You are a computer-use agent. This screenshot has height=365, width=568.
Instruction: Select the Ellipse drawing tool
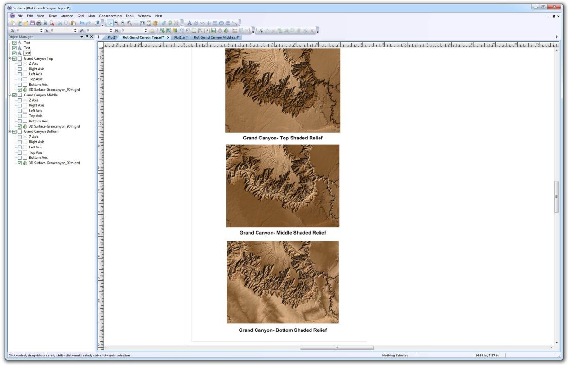coord(228,22)
